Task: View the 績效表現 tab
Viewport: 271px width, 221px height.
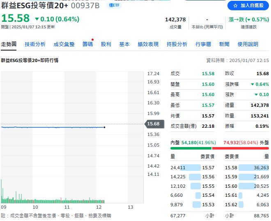Action: tap(148, 44)
